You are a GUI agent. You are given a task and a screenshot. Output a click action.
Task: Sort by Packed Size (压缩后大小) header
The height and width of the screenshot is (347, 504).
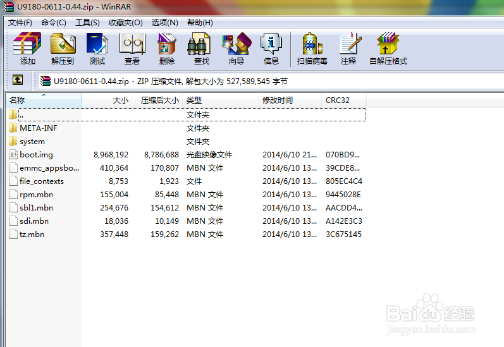click(157, 100)
